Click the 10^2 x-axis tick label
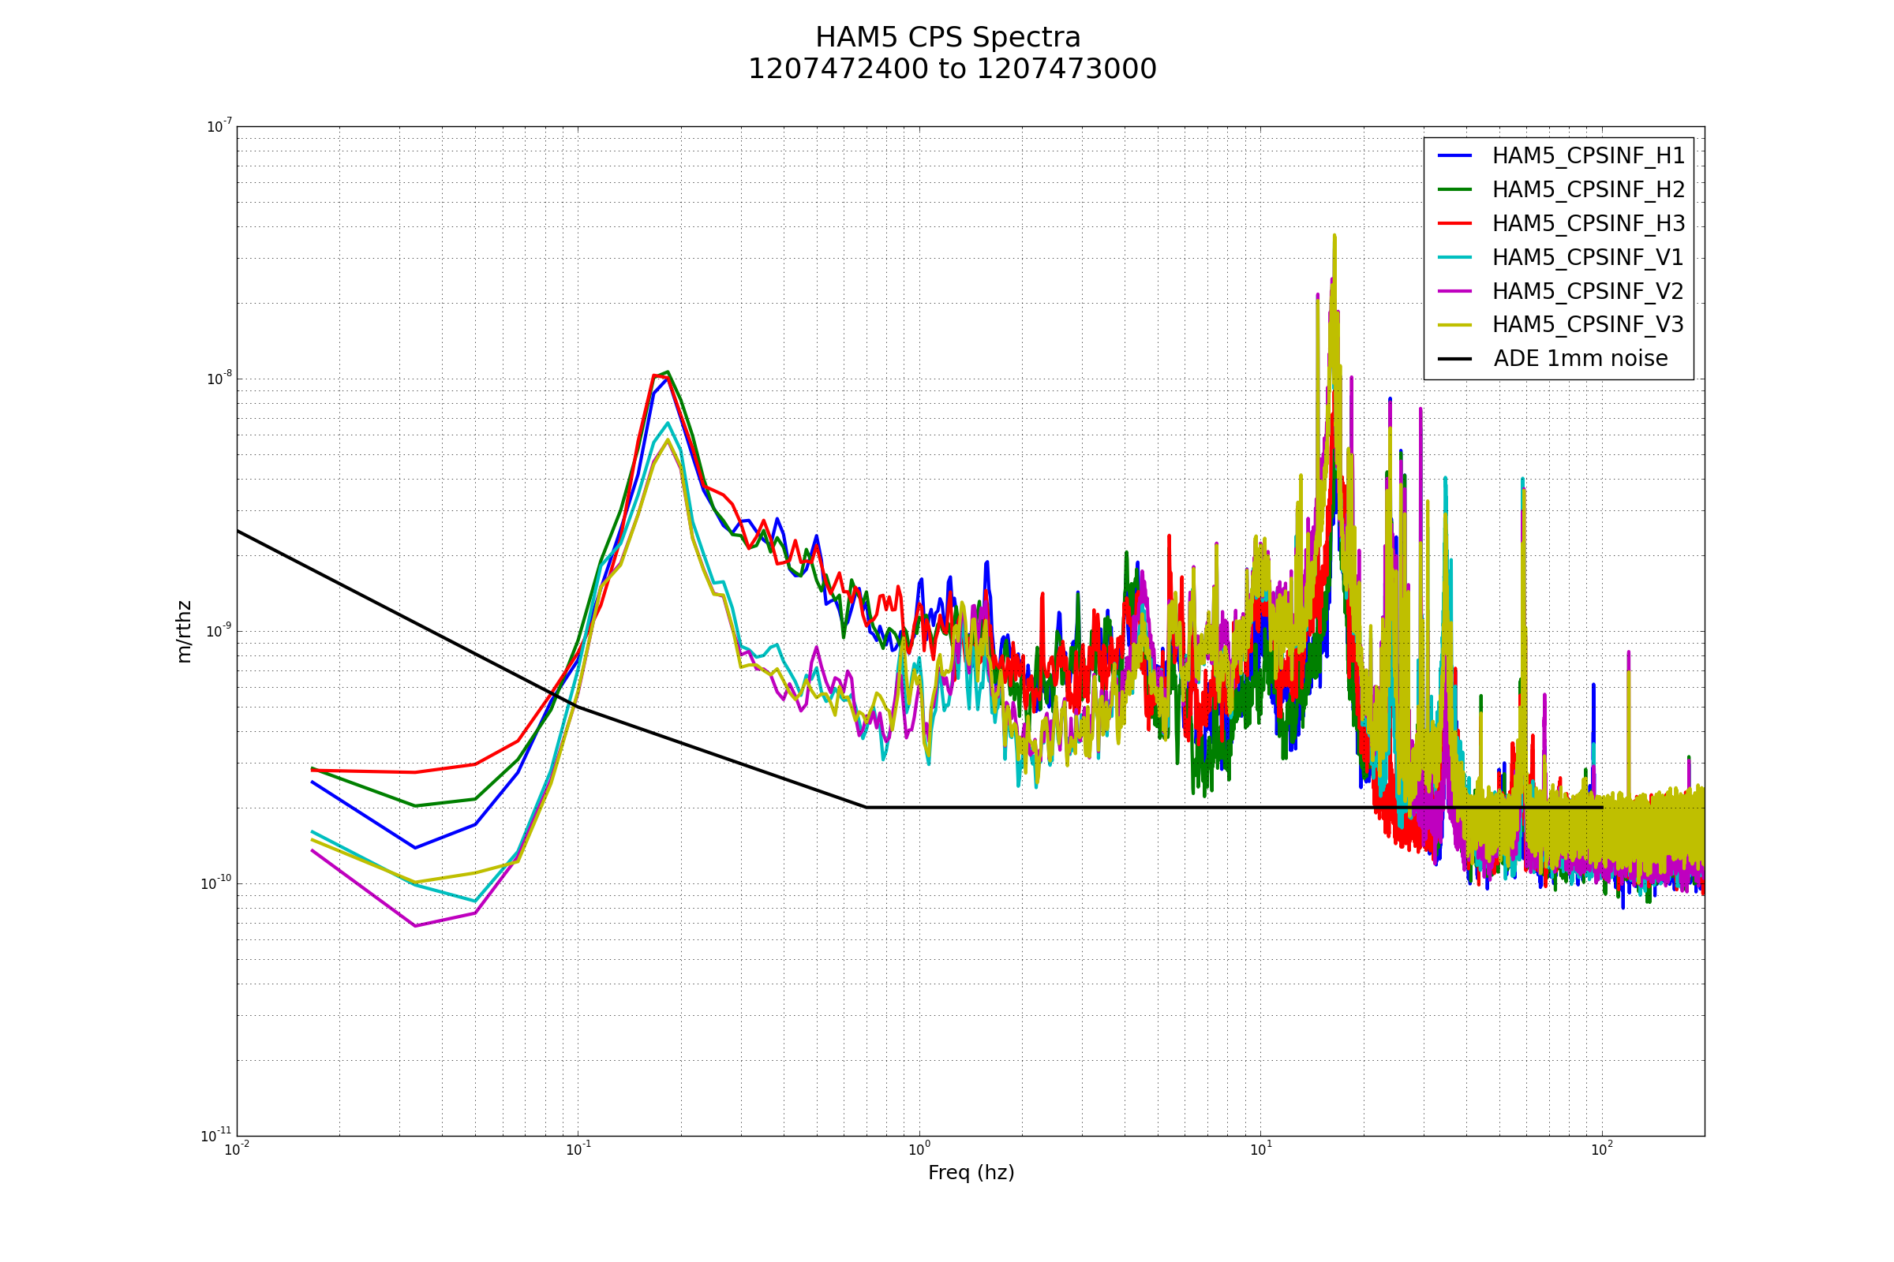 (x=1602, y=1150)
